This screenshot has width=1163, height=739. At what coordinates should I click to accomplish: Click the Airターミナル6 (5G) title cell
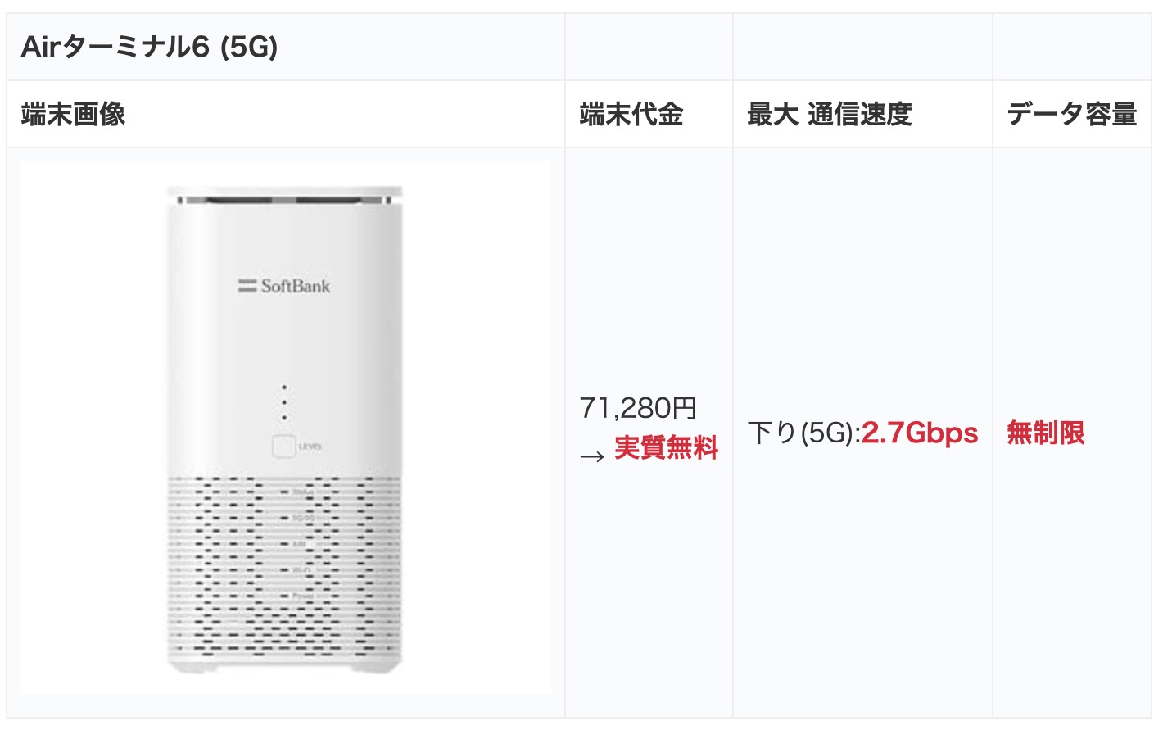coord(285,47)
